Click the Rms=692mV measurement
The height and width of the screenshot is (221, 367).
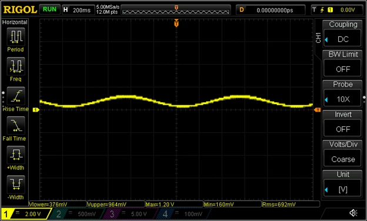point(279,205)
